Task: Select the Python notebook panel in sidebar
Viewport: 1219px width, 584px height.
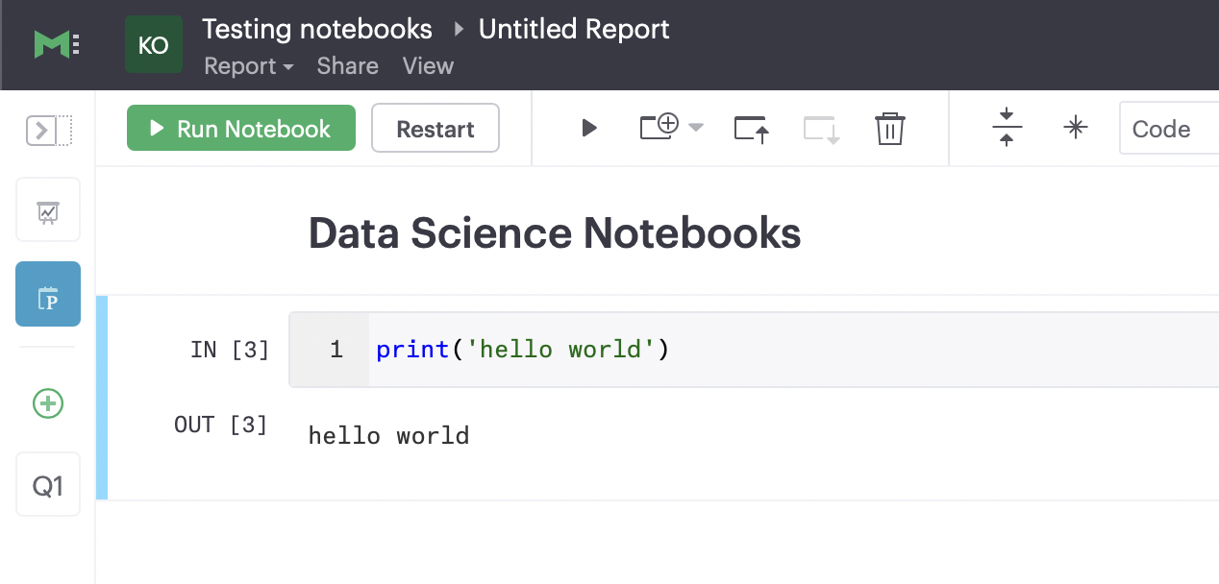Action: click(47, 294)
